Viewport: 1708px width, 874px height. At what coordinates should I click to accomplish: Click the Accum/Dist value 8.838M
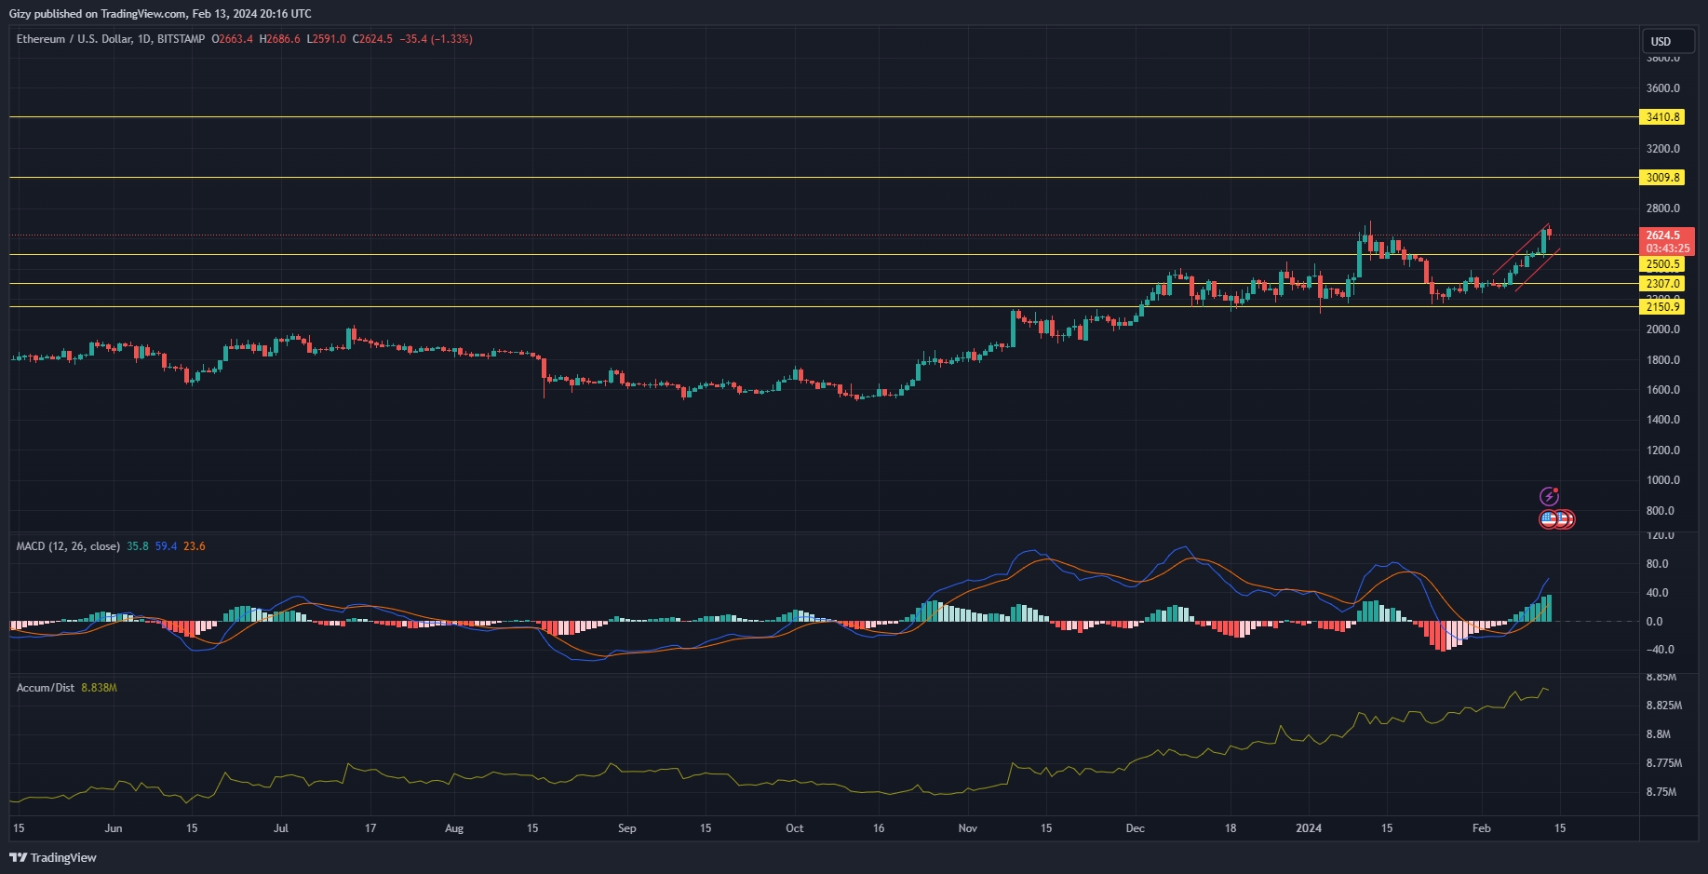point(99,688)
